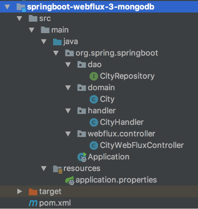This screenshot has width=198, height=209.
Task: Collapse the org.spring.springboot package arrow
Action: tap(56, 53)
